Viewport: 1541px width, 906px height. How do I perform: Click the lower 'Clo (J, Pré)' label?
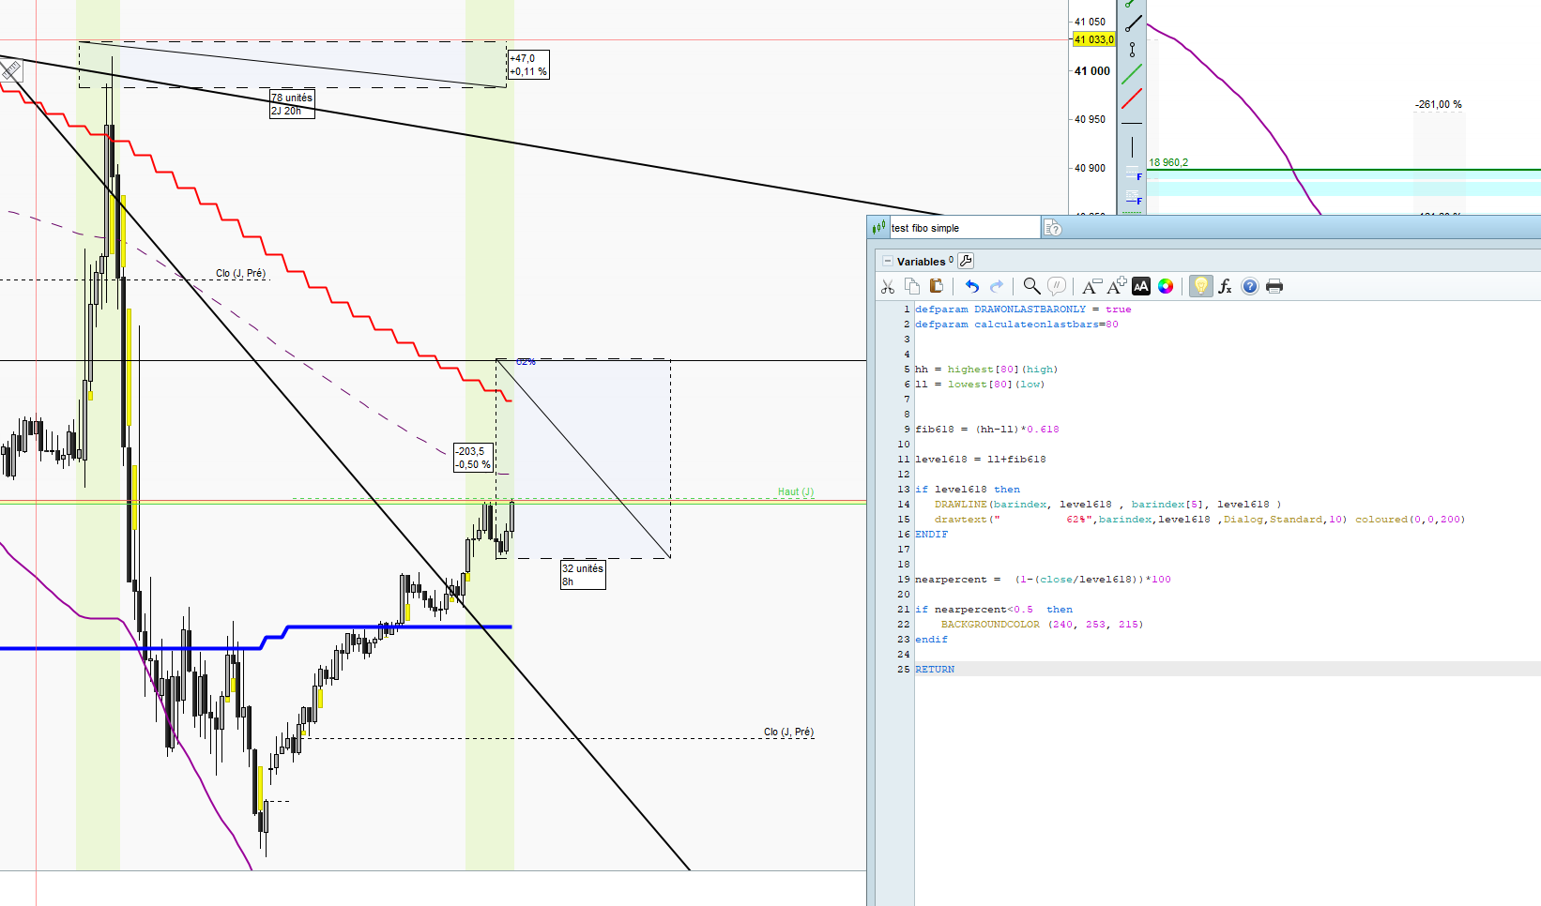788,732
